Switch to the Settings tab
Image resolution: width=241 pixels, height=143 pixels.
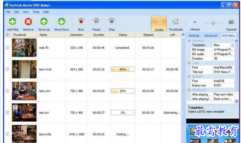(x=194, y=35)
